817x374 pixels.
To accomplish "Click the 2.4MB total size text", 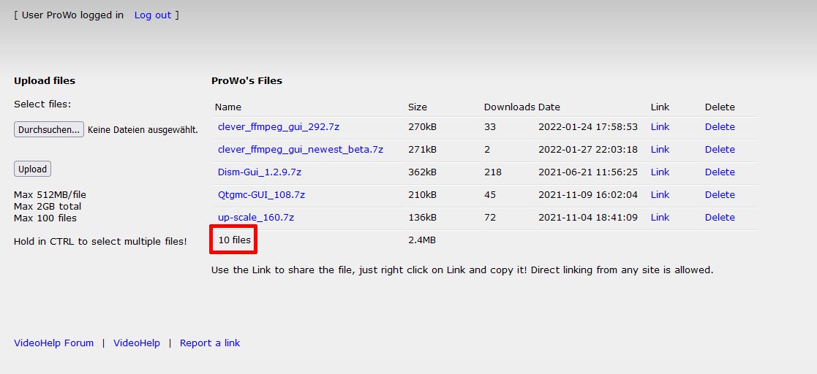I will click(422, 240).
